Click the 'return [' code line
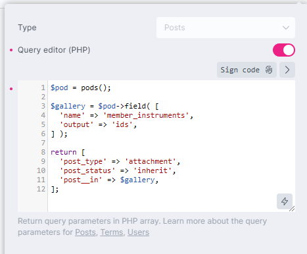 pyautogui.click(x=68, y=152)
